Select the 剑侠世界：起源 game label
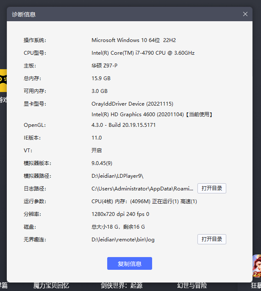The width and height of the screenshot is (261, 291). pos(122,285)
